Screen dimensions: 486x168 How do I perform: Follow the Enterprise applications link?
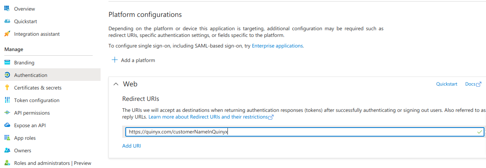tap(277, 46)
